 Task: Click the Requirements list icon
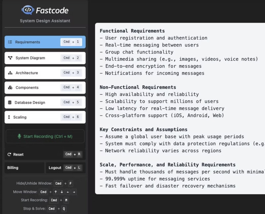[10, 42]
